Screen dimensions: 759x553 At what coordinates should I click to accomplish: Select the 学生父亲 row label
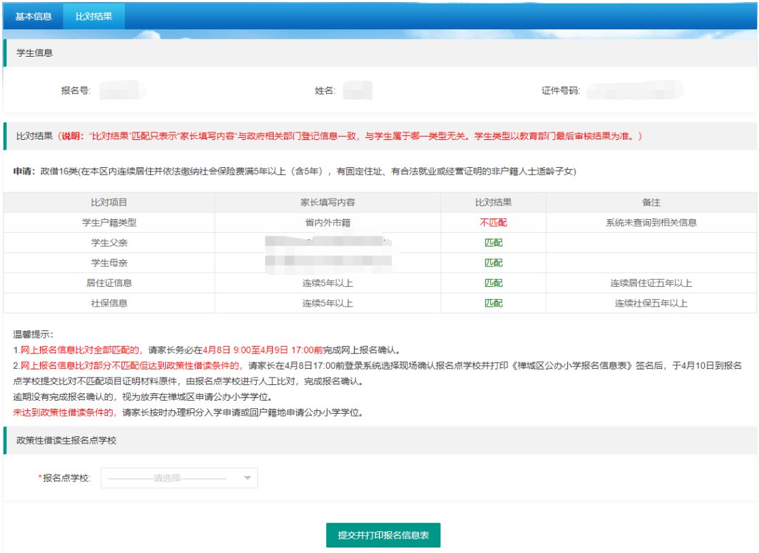[x=109, y=243]
